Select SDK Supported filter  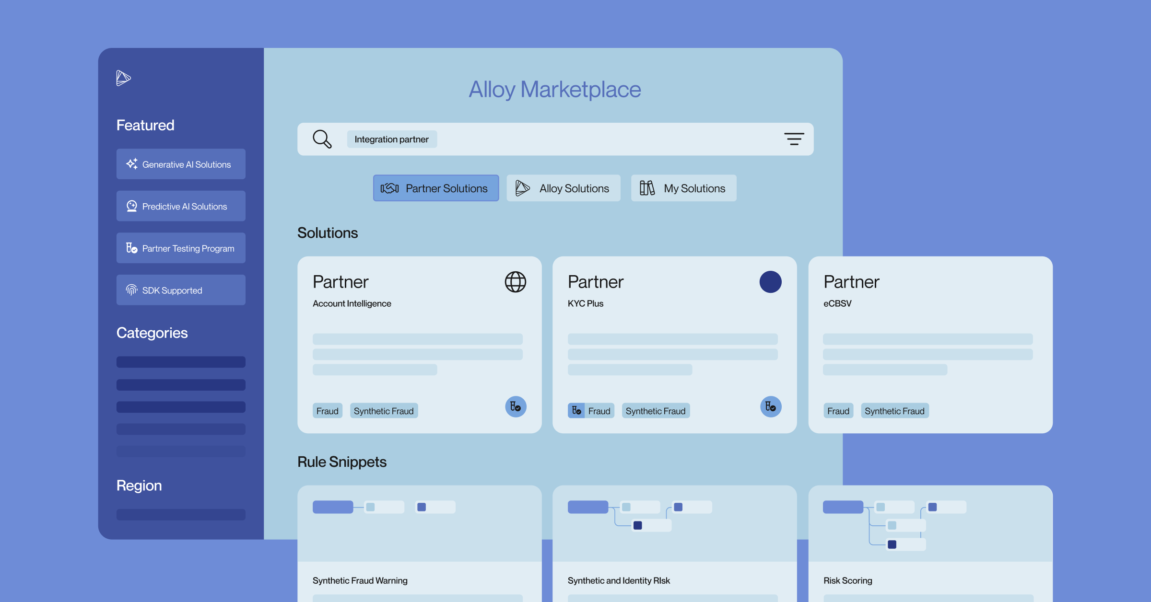pos(181,290)
